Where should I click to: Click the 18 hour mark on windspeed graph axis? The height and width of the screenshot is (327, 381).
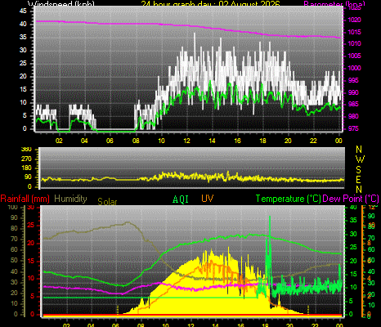point(262,141)
